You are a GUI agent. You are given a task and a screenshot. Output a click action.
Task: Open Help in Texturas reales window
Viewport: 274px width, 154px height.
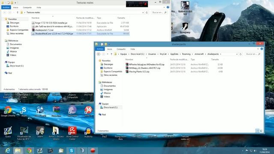[168, 7]
